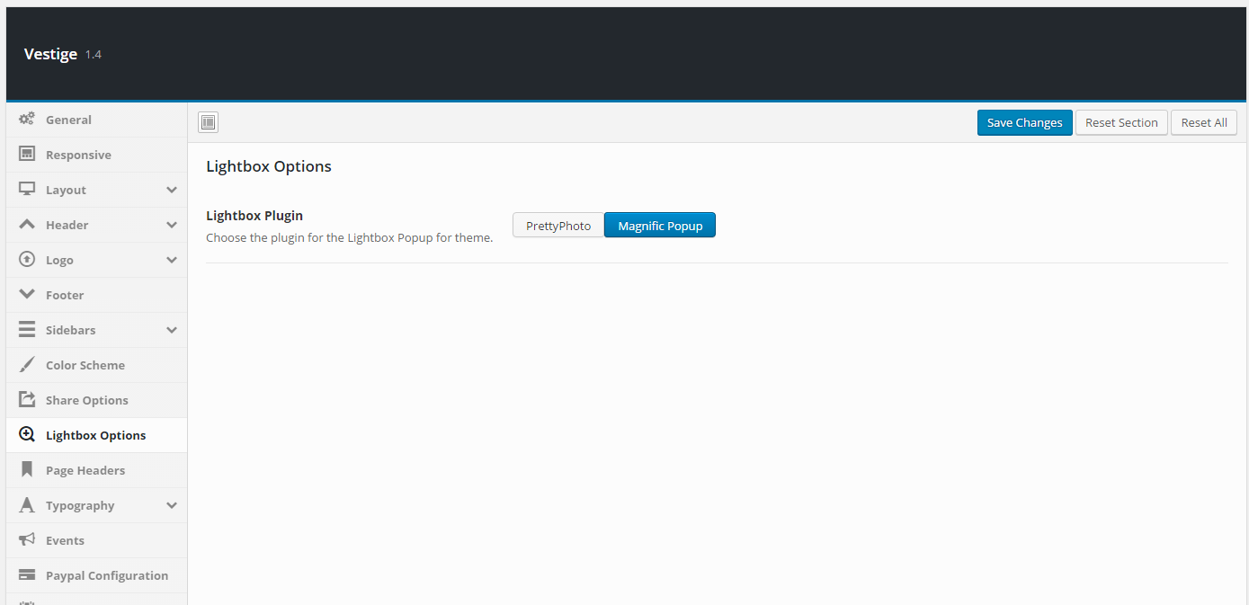
Task: Click the Save Changes button
Action: pos(1024,122)
